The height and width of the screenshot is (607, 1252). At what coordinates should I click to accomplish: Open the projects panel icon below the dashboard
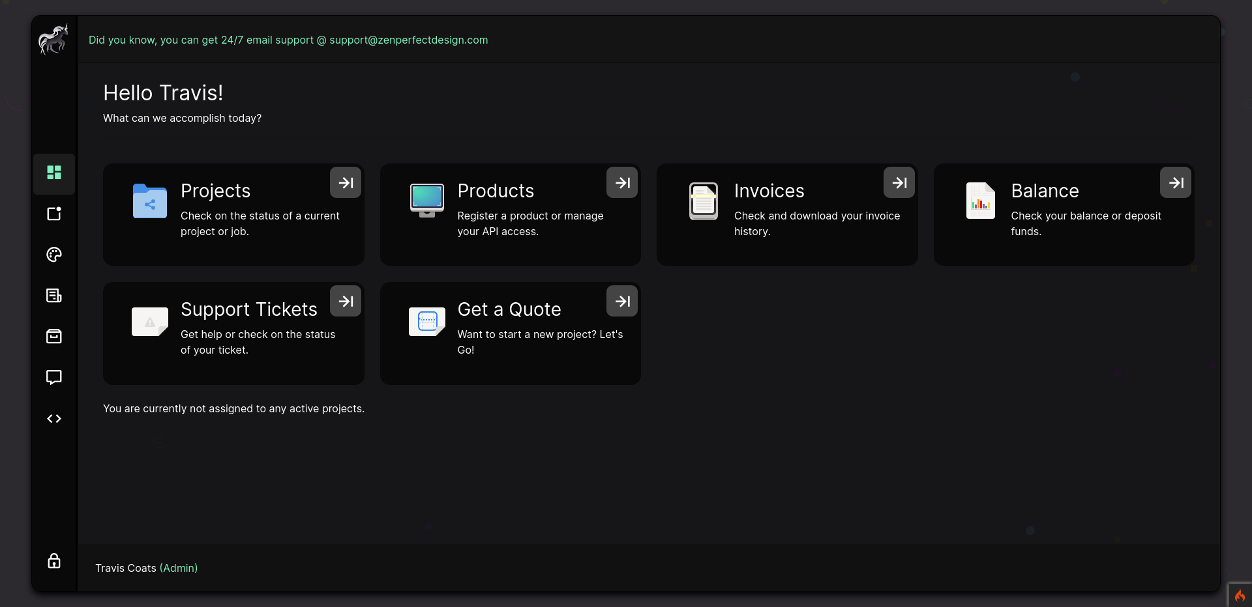[x=53, y=214]
